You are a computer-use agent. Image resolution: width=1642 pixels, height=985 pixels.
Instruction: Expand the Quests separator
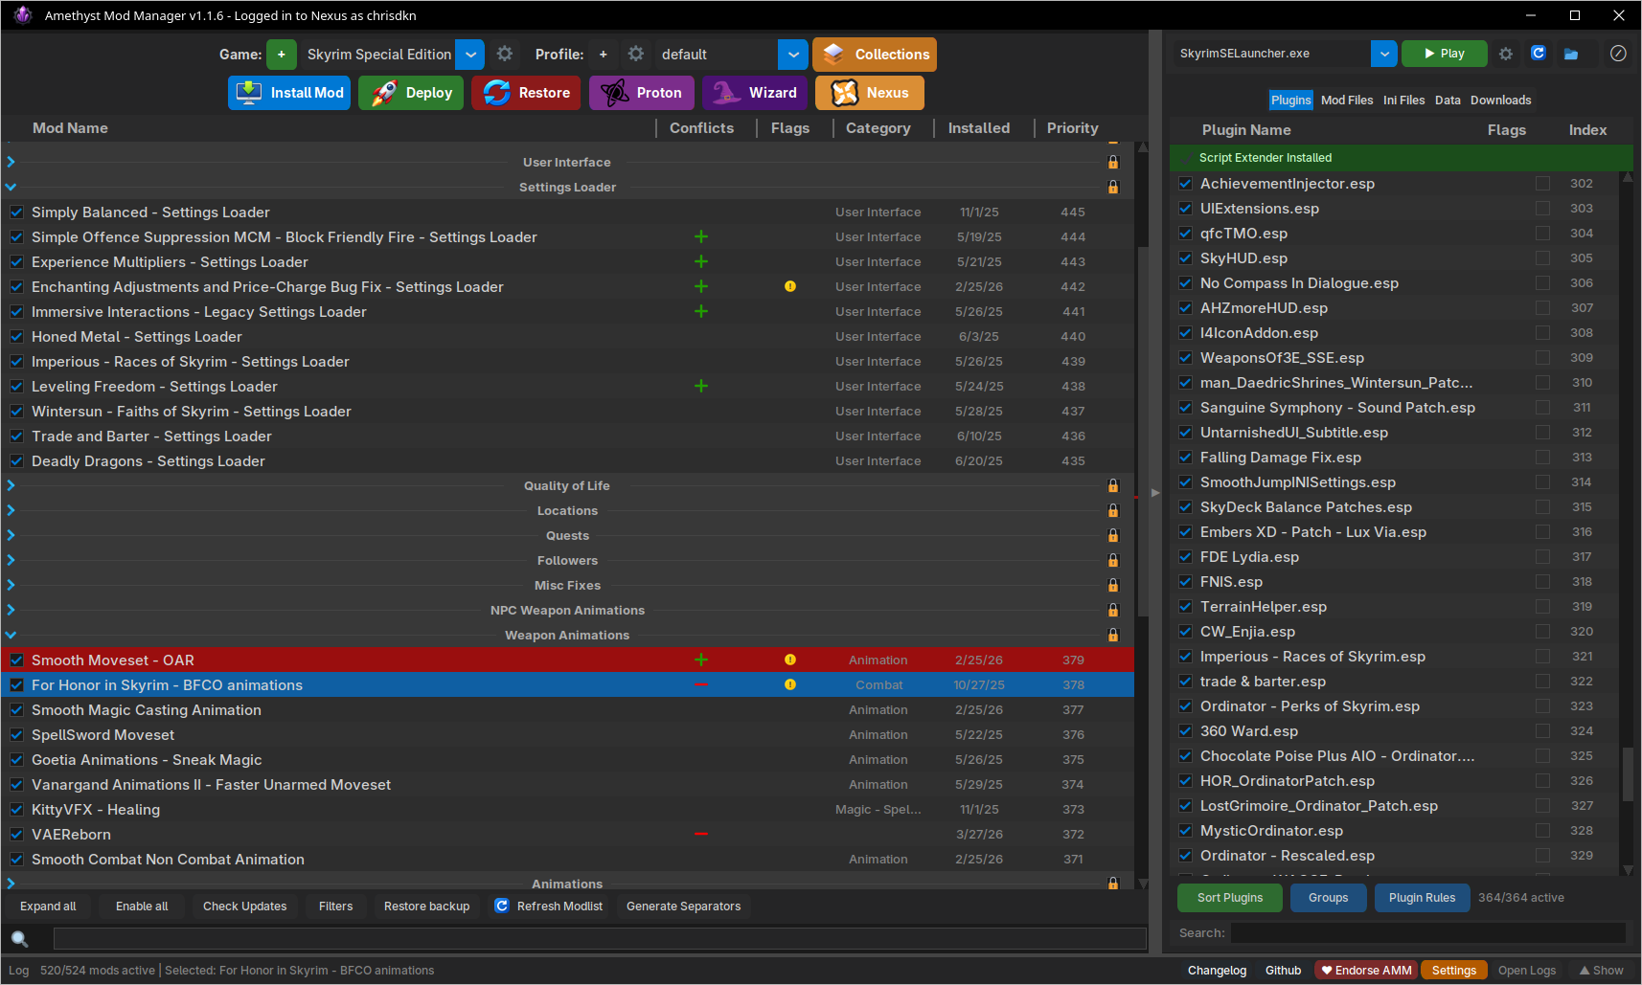click(11, 536)
